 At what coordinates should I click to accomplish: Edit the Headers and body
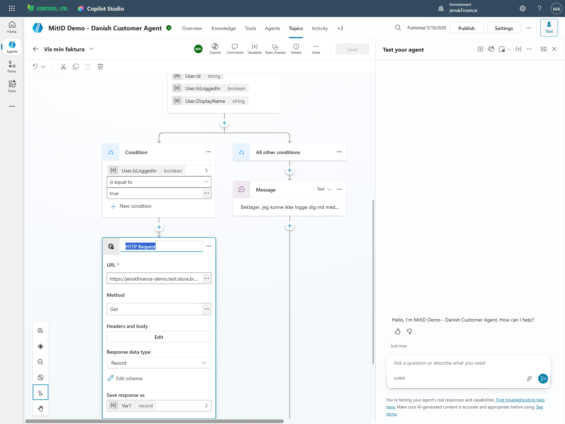(x=159, y=337)
